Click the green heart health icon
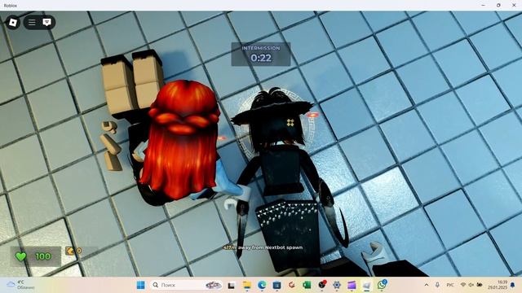This screenshot has width=522, height=293. (x=20, y=256)
